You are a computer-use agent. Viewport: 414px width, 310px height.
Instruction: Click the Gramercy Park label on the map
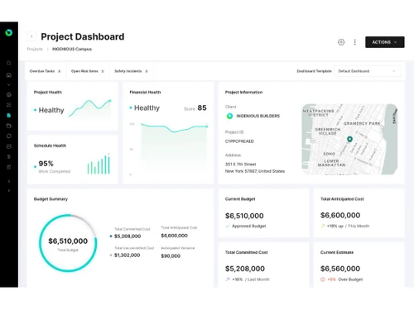pos(362,123)
